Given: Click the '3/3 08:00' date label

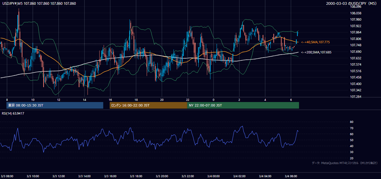Looking at the screenshot, I should (x=7, y=176).
